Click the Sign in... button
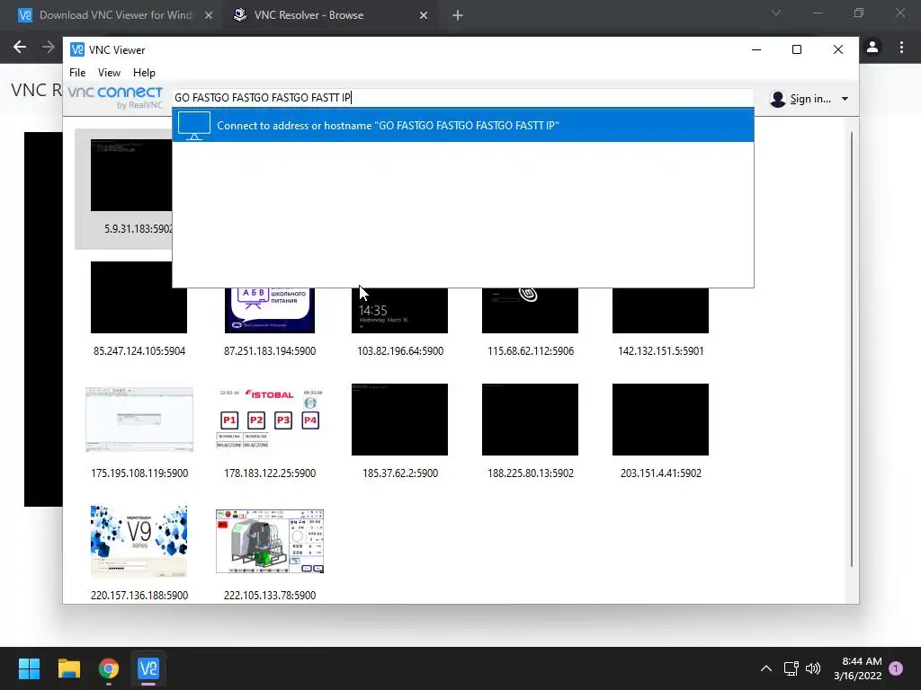 [x=810, y=99]
